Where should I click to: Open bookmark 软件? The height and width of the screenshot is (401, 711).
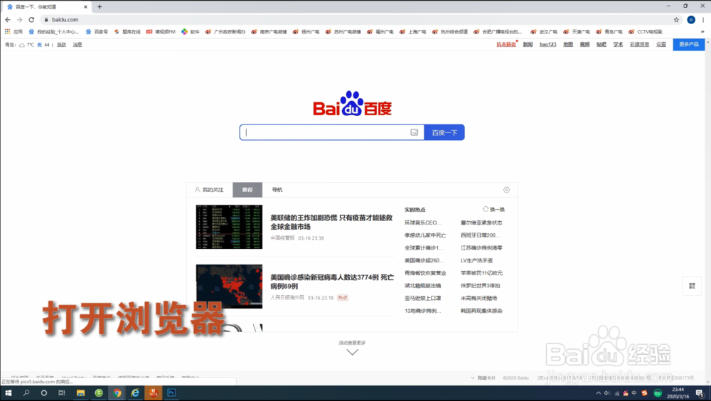coord(191,32)
